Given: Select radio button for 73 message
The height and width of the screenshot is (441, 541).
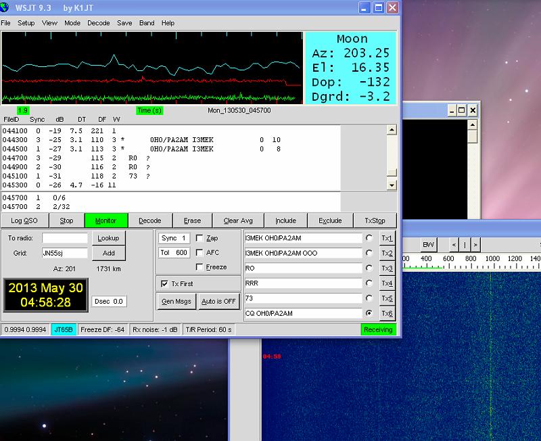Looking at the screenshot, I should (x=369, y=298).
